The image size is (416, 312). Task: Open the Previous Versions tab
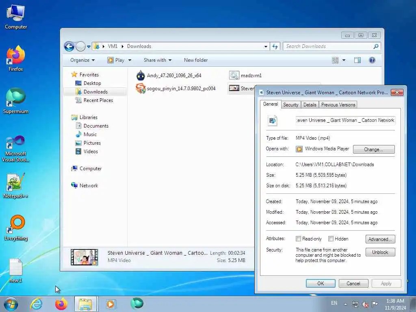click(x=338, y=105)
